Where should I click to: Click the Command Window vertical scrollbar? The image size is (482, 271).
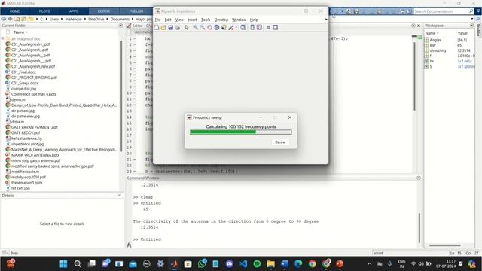pyautogui.click(x=419, y=227)
